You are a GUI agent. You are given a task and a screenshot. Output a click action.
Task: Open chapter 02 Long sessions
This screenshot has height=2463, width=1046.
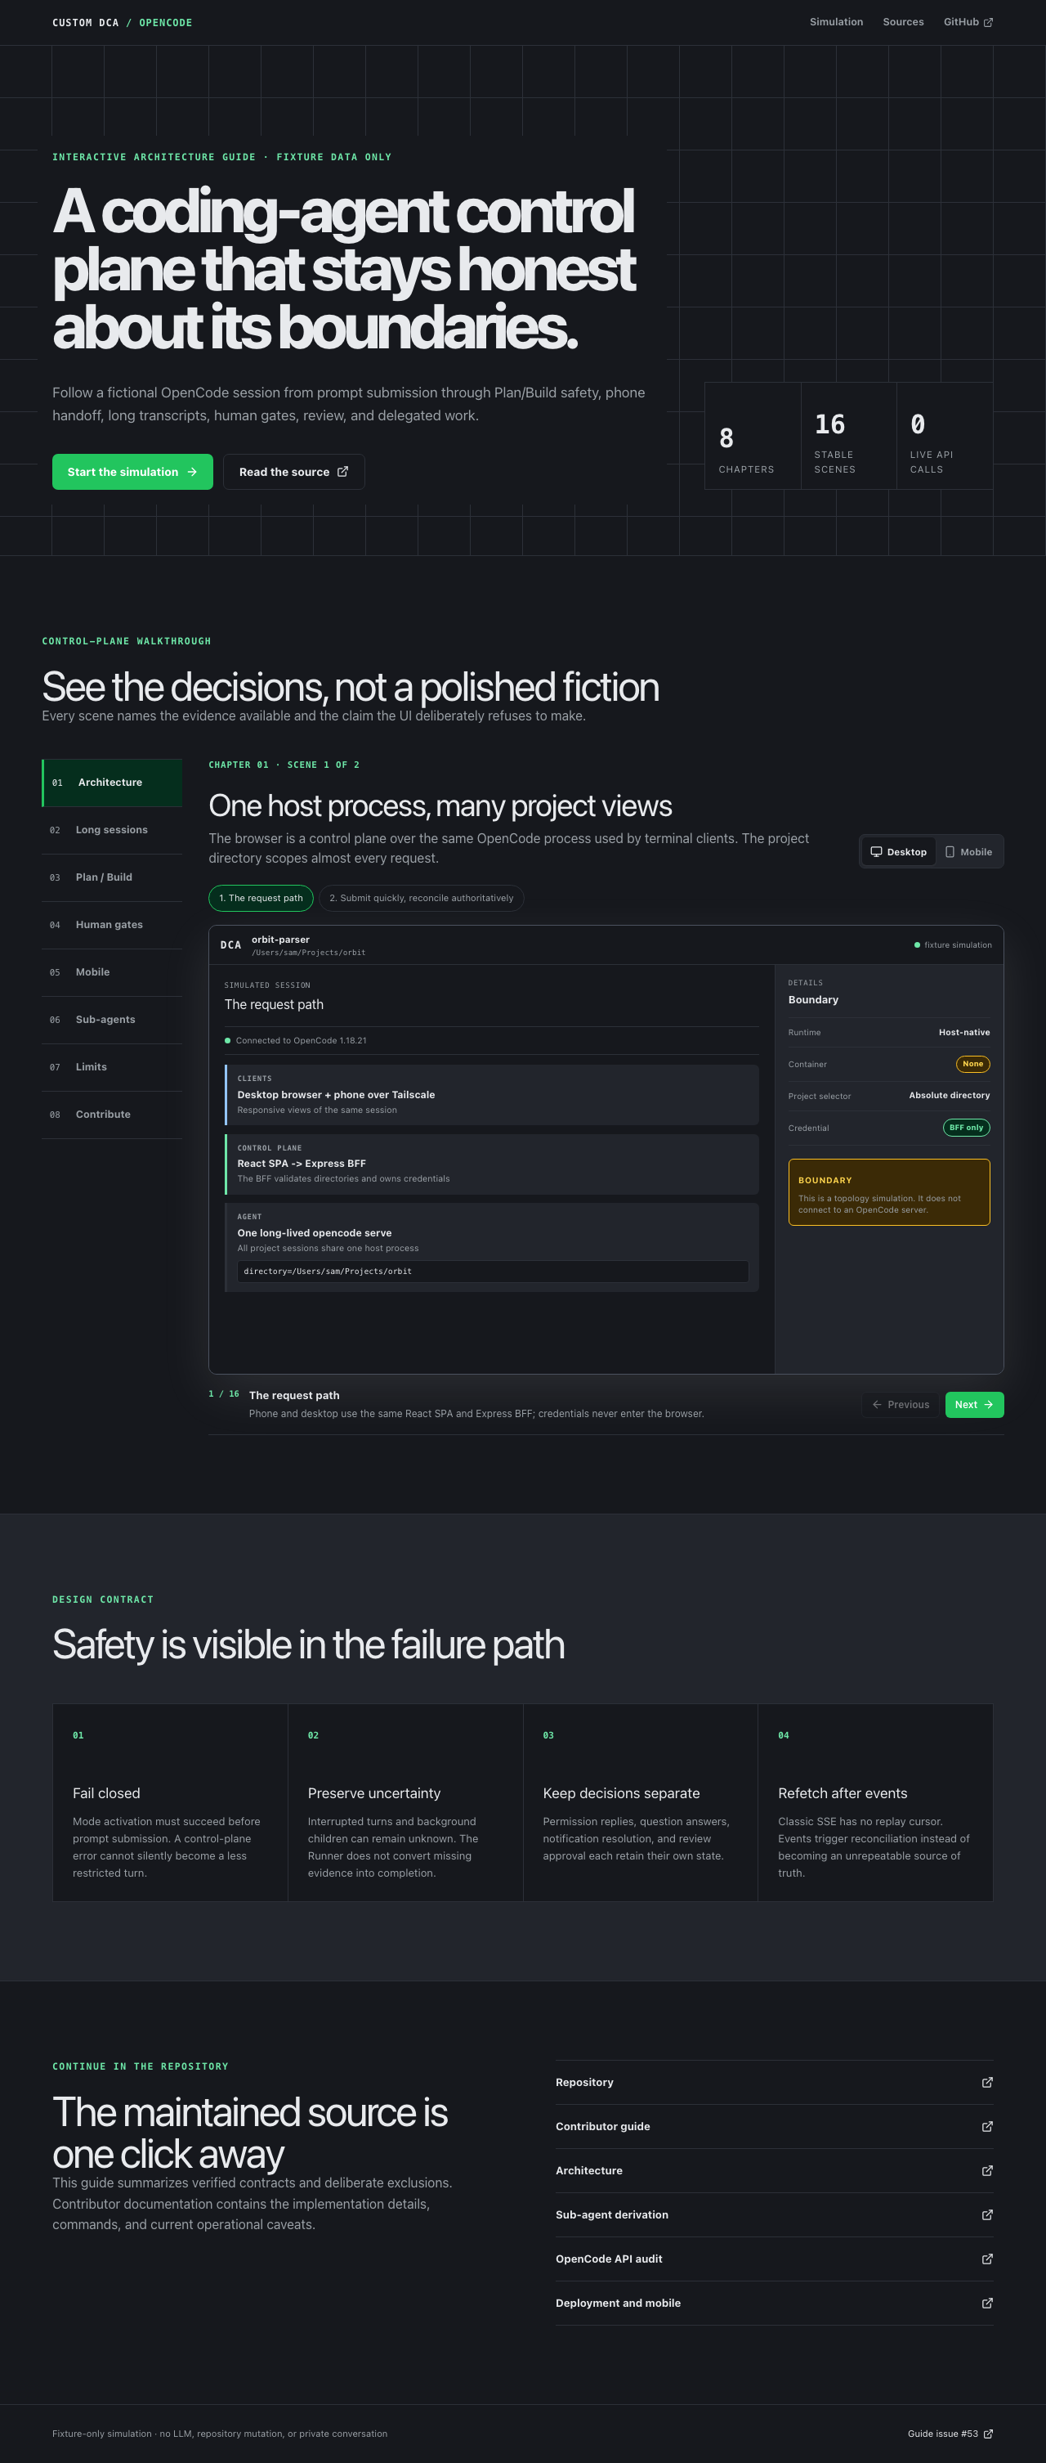click(112, 830)
